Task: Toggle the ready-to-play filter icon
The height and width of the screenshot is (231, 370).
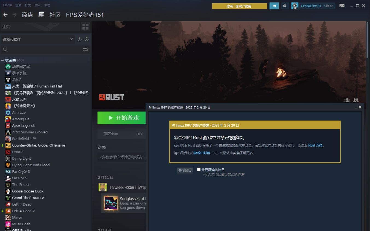Action: point(86,39)
